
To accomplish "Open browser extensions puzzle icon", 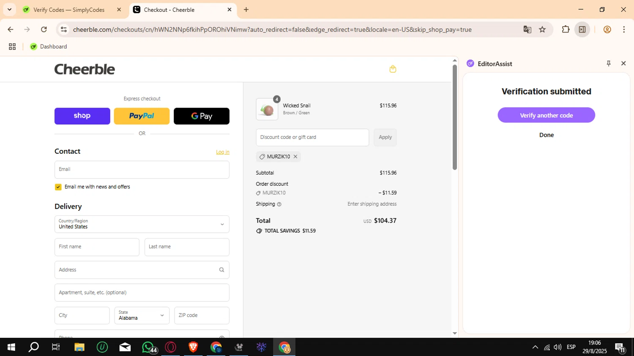I will point(566,30).
